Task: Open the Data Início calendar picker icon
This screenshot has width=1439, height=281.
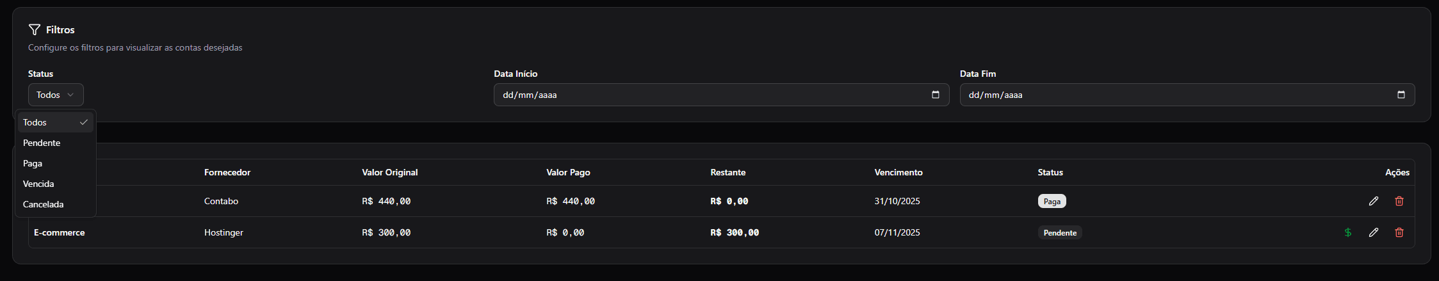Action: (935, 95)
